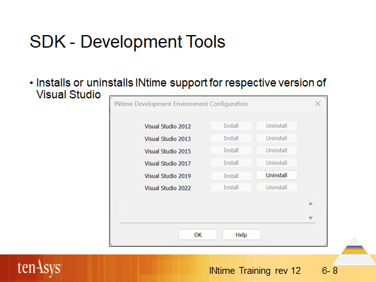Open Help in the configuration dialog
376x282 pixels.
pos(241,235)
